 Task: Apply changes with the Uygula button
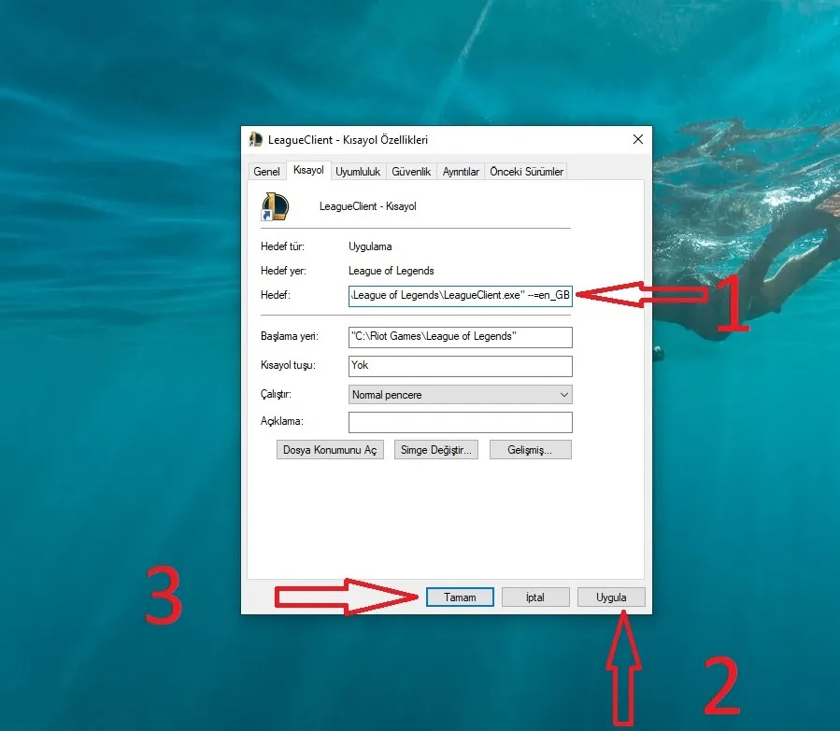611,597
